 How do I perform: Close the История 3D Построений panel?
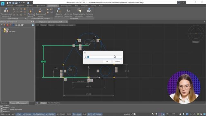point(33,22)
